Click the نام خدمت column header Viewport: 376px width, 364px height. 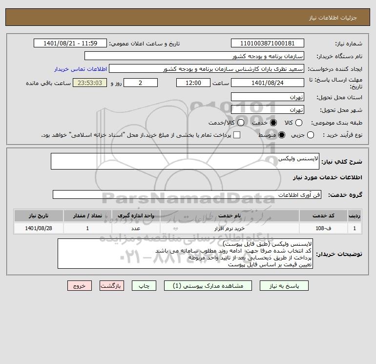coord(230,215)
